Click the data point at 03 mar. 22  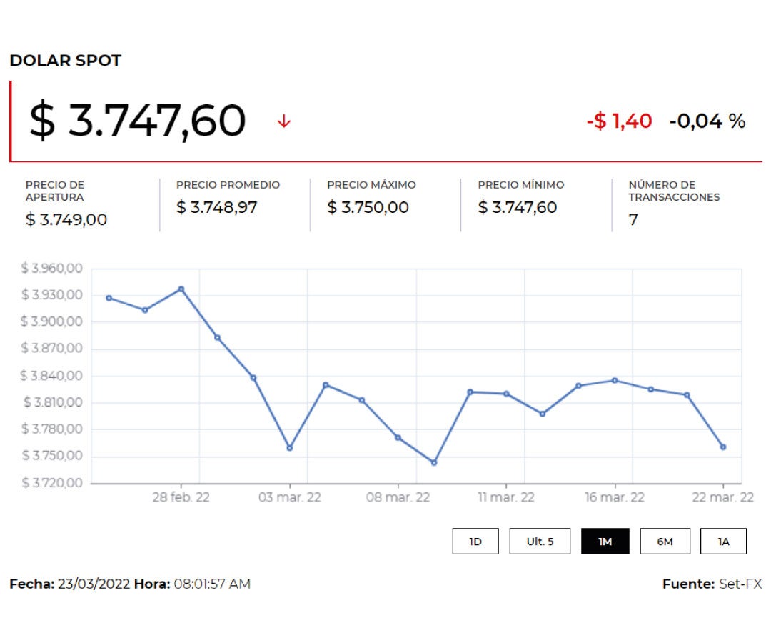click(289, 448)
